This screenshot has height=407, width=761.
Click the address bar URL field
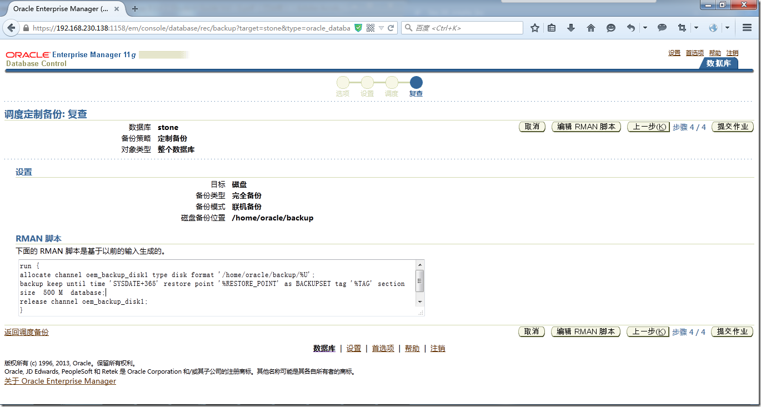click(192, 28)
